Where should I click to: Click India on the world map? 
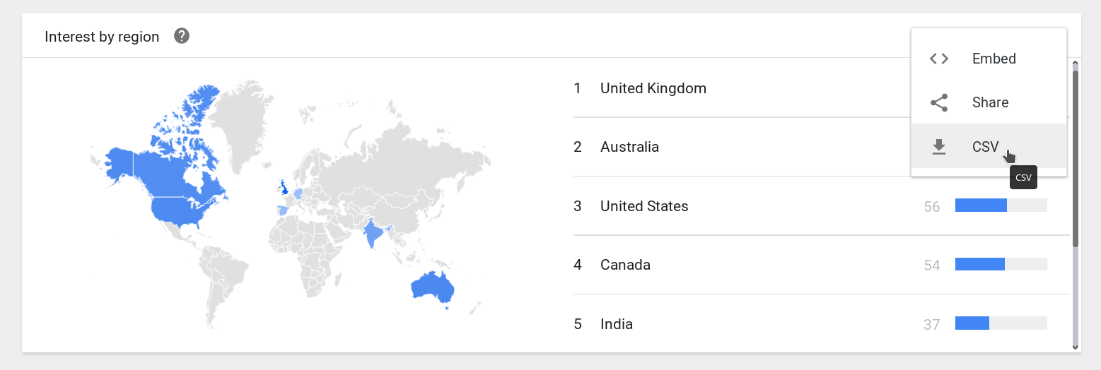[x=371, y=234]
